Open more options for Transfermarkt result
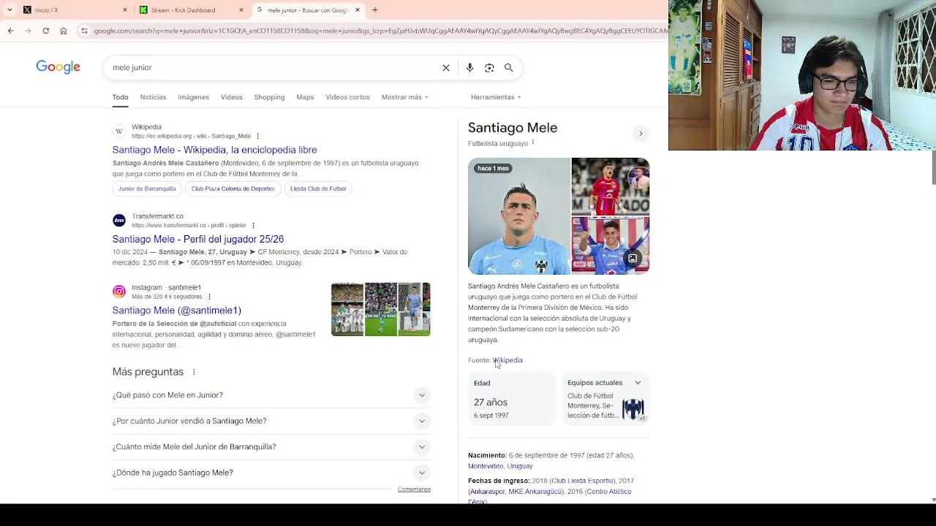Viewport: 936px width, 526px height. (253, 226)
